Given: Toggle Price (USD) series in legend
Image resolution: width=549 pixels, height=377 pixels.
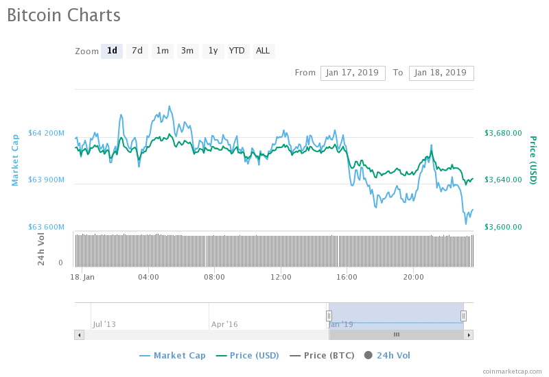Looking at the screenshot, I should coord(248,355).
